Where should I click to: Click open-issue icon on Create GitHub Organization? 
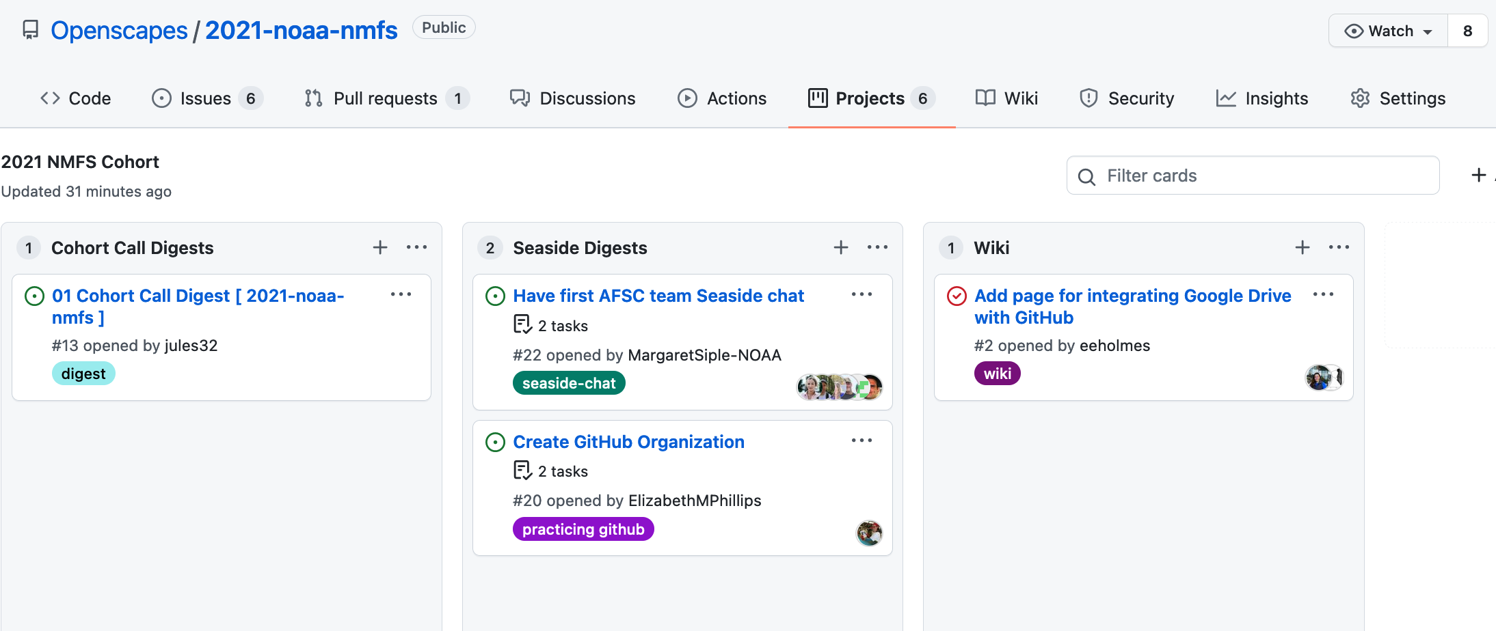point(495,443)
